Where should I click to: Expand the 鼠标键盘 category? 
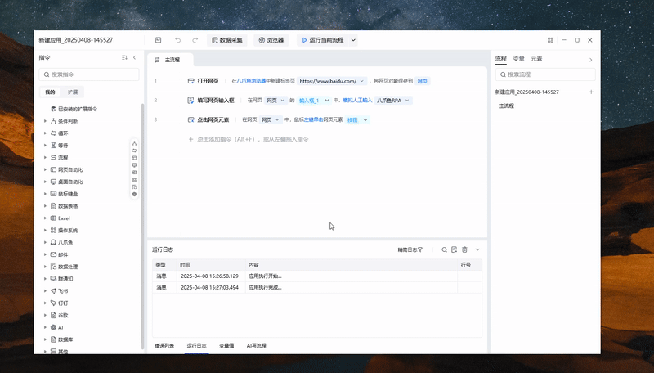pyautogui.click(x=45, y=194)
